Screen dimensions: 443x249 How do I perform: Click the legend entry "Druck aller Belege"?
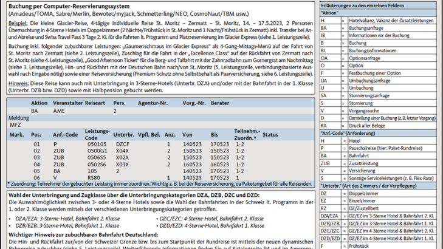click(x=367, y=126)
